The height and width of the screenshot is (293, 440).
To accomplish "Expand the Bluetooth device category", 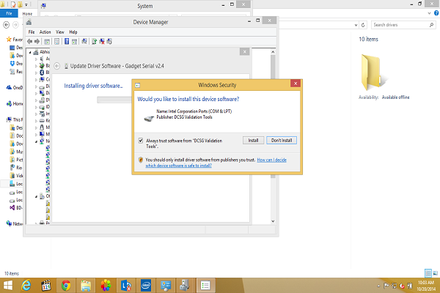I will (36, 73).
